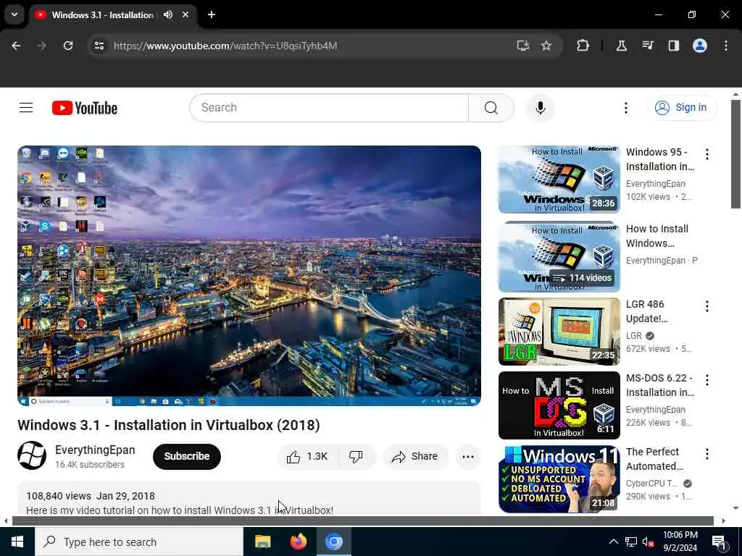This screenshot has height=556, width=742.
Task: Open the Chrome profile avatar
Action: [x=700, y=46]
